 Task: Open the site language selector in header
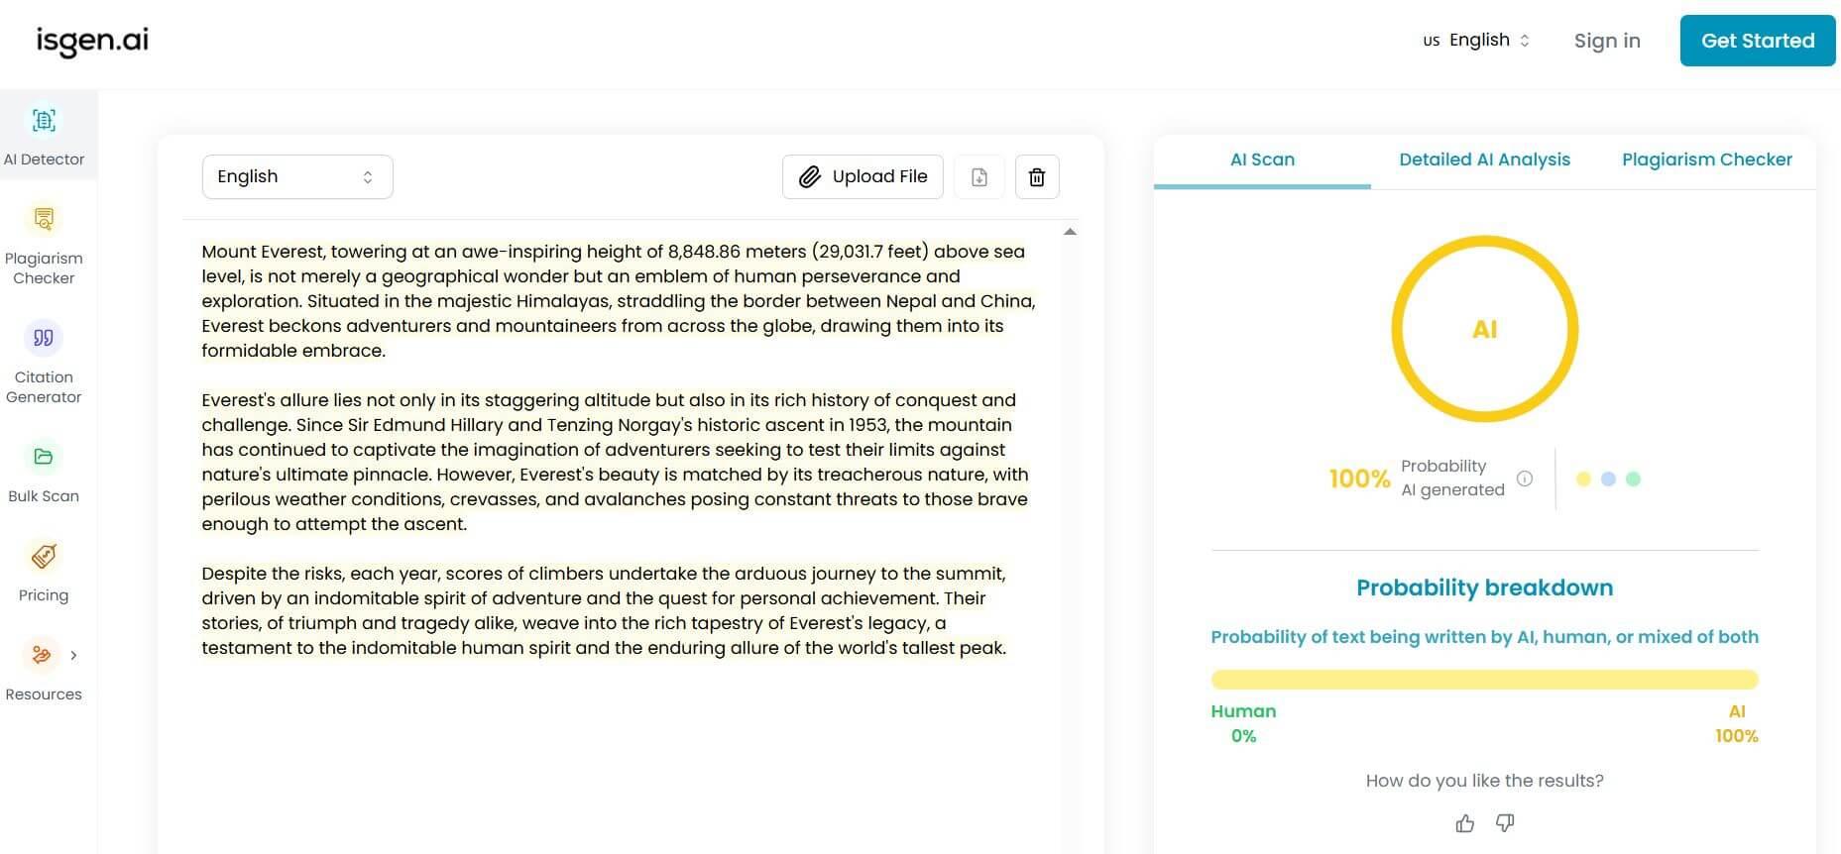(x=1477, y=41)
